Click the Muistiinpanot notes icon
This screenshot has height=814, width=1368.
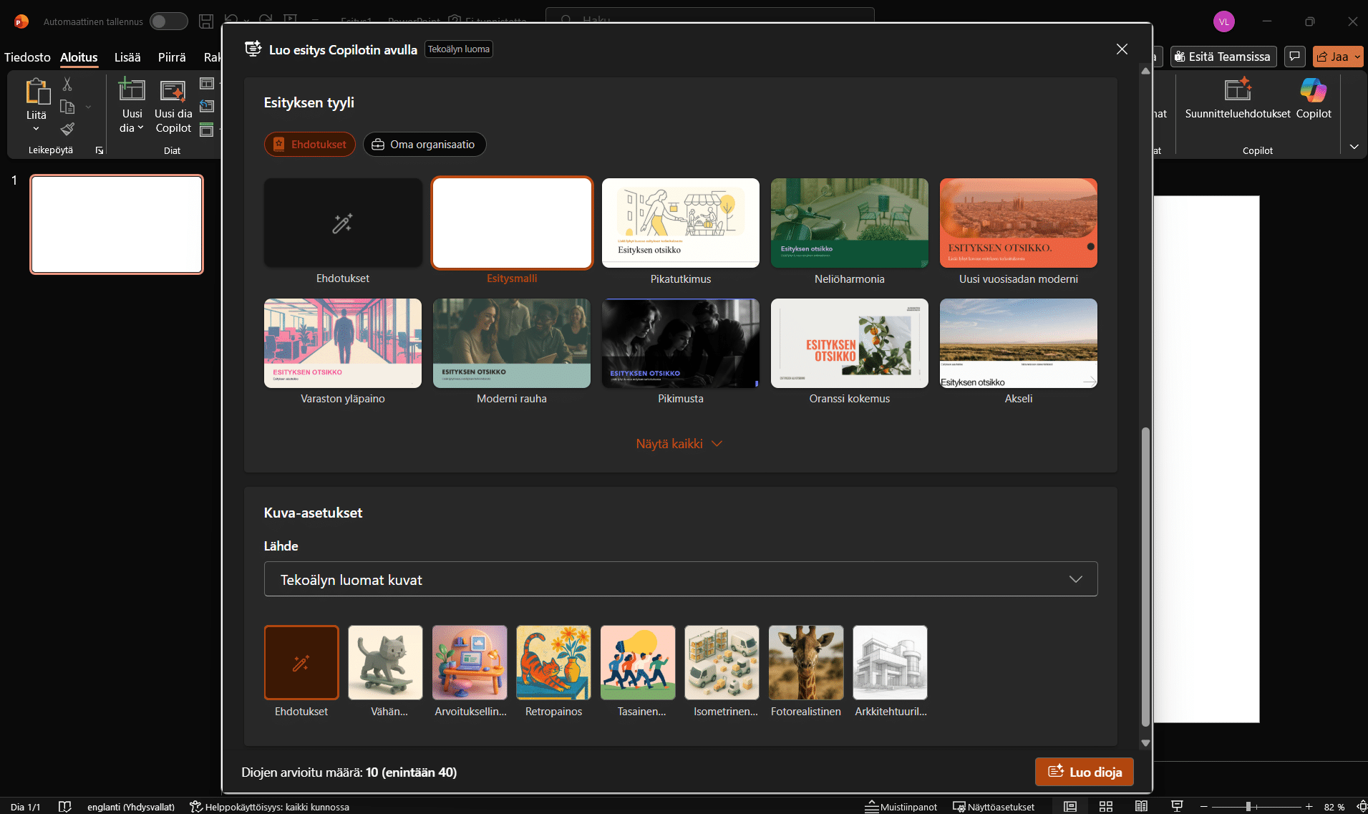901,807
